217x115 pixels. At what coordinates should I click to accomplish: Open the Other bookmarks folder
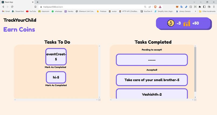coord(207,11)
